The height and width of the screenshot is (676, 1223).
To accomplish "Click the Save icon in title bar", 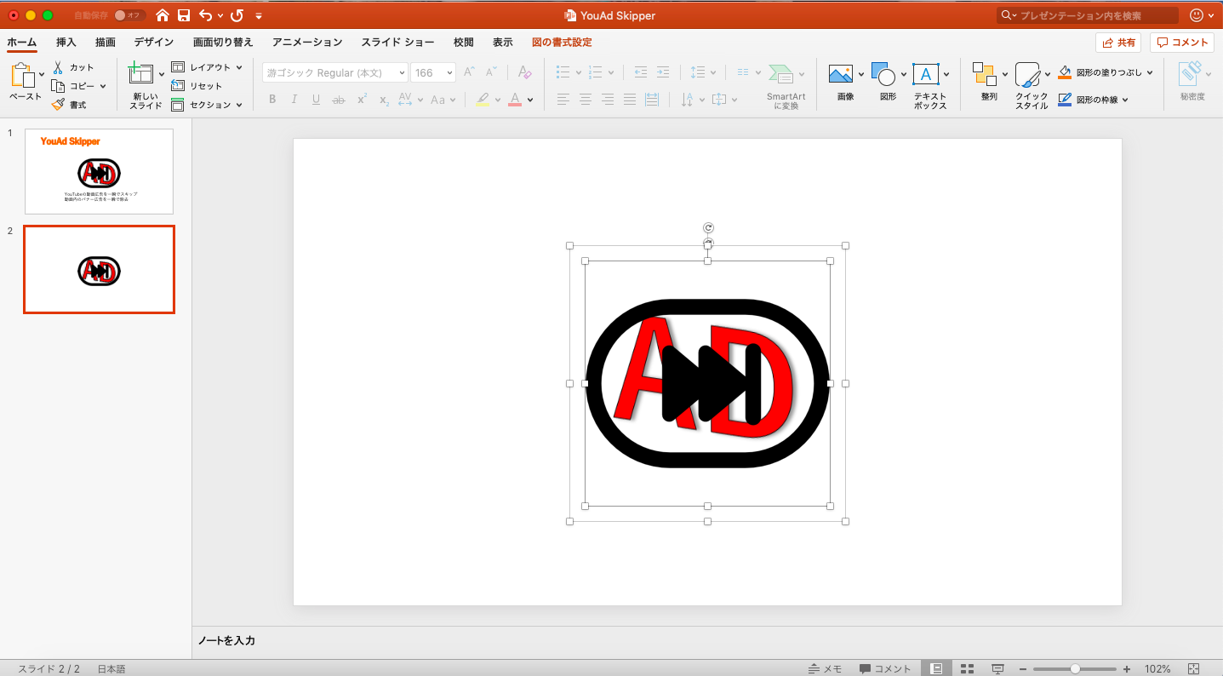I will pos(184,15).
